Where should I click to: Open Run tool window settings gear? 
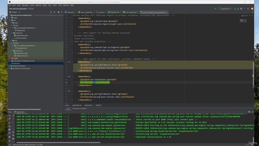(x=249, y=112)
